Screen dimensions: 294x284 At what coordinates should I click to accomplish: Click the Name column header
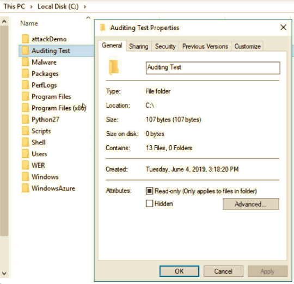click(29, 23)
